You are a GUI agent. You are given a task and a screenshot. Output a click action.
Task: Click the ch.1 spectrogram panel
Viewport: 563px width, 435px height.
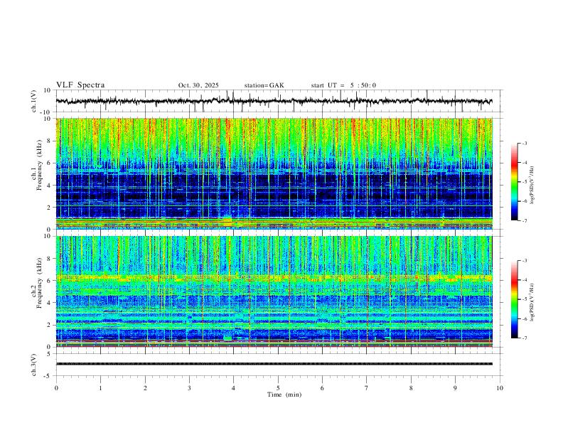(x=274, y=173)
